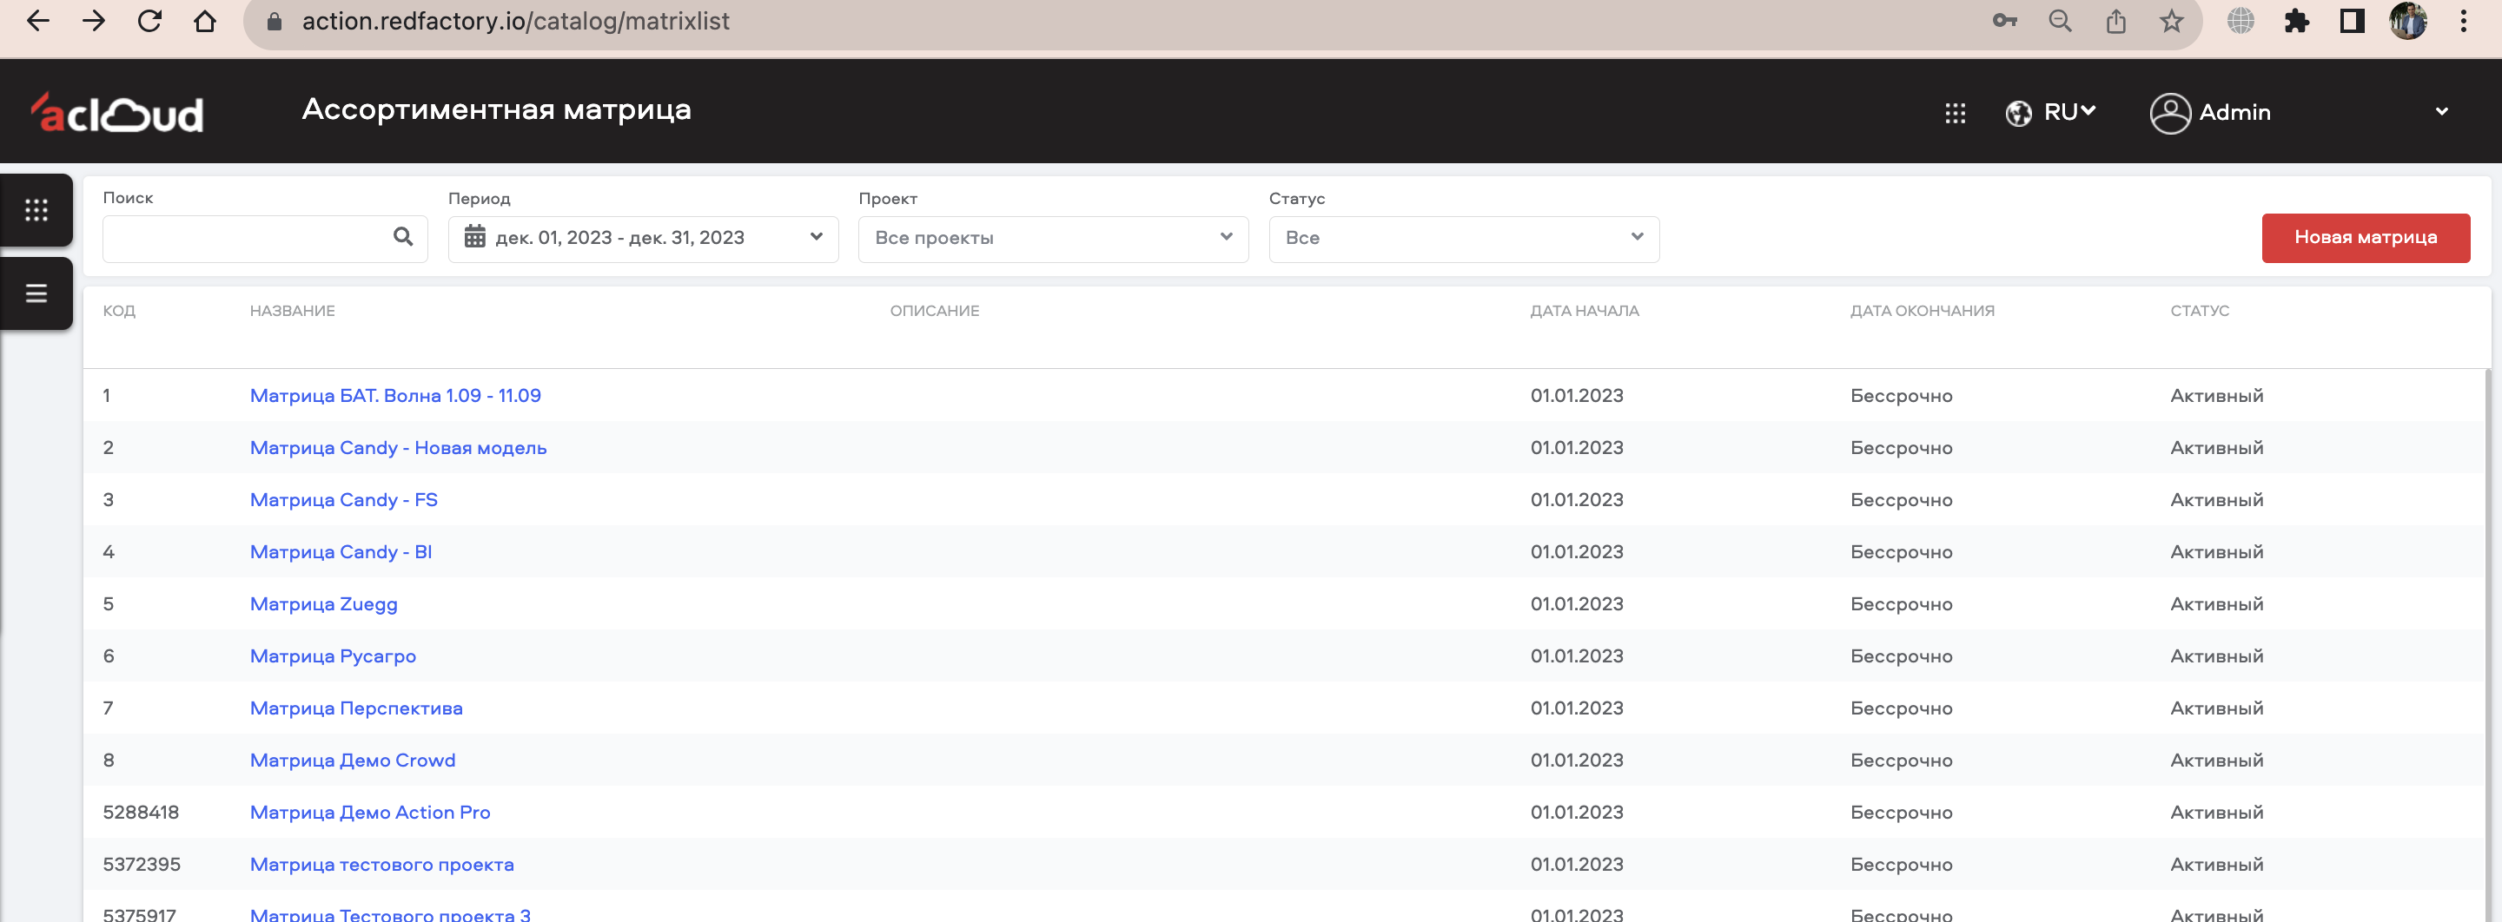The height and width of the screenshot is (922, 2502).
Task: Click the zoom magnifier icon in address bar
Action: 2060,22
